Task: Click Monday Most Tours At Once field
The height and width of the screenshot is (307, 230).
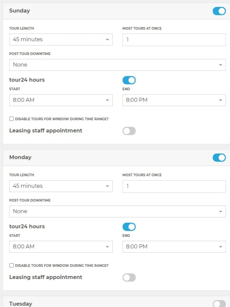Action: point(174,186)
